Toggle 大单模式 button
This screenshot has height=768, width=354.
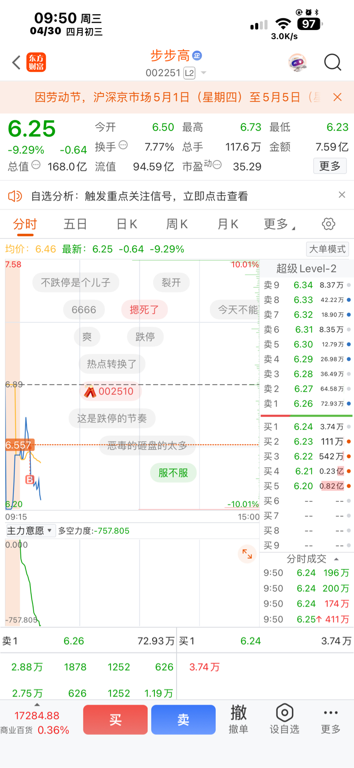coord(327,249)
